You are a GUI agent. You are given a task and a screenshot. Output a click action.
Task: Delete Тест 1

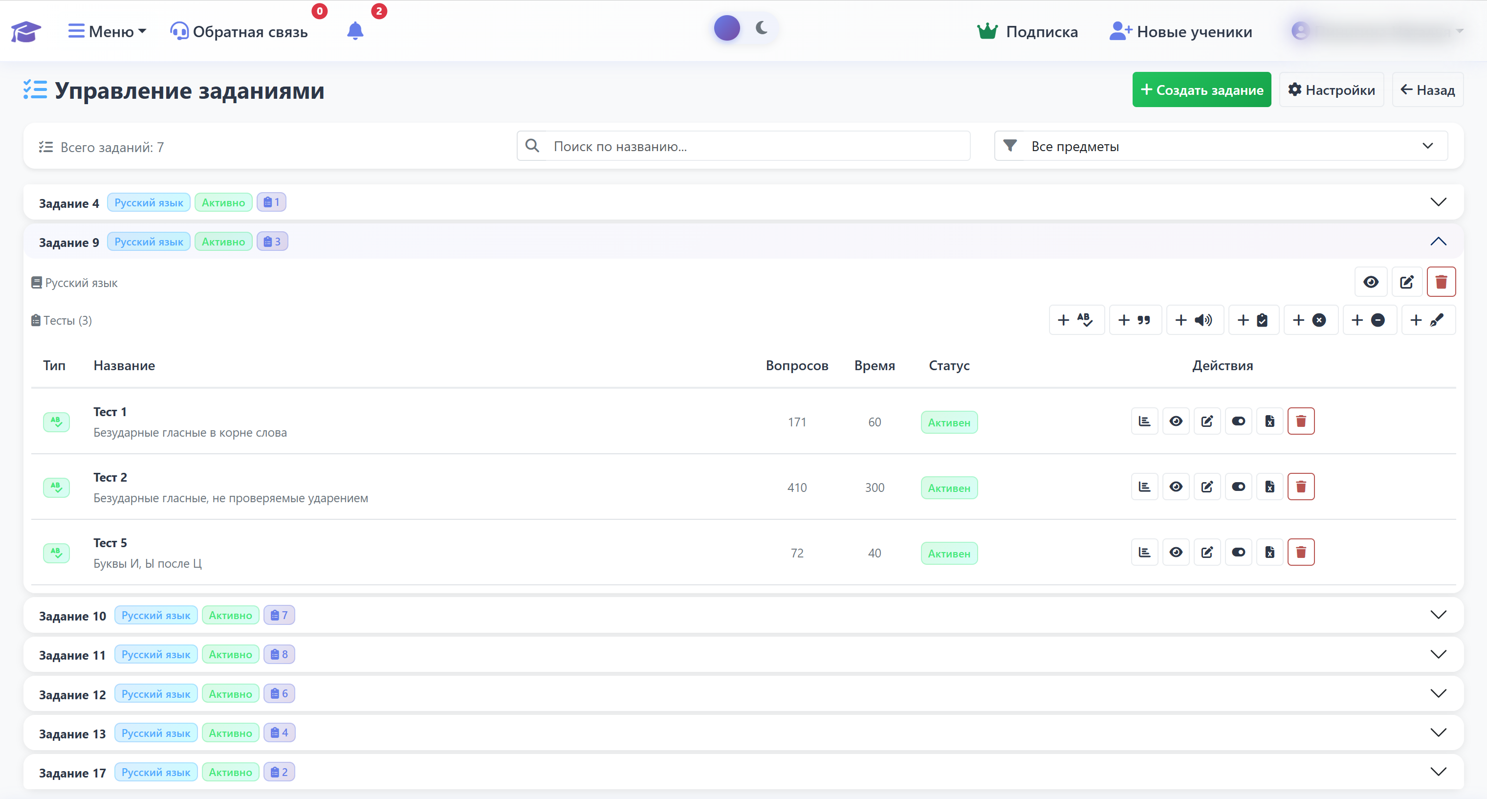point(1301,421)
